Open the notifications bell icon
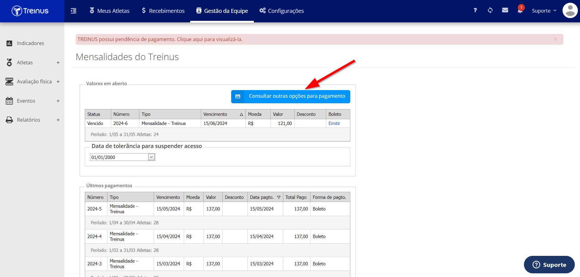Image resolution: width=580 pixels, height=277 pixels. pyautogui.click(x=520, y=10)
